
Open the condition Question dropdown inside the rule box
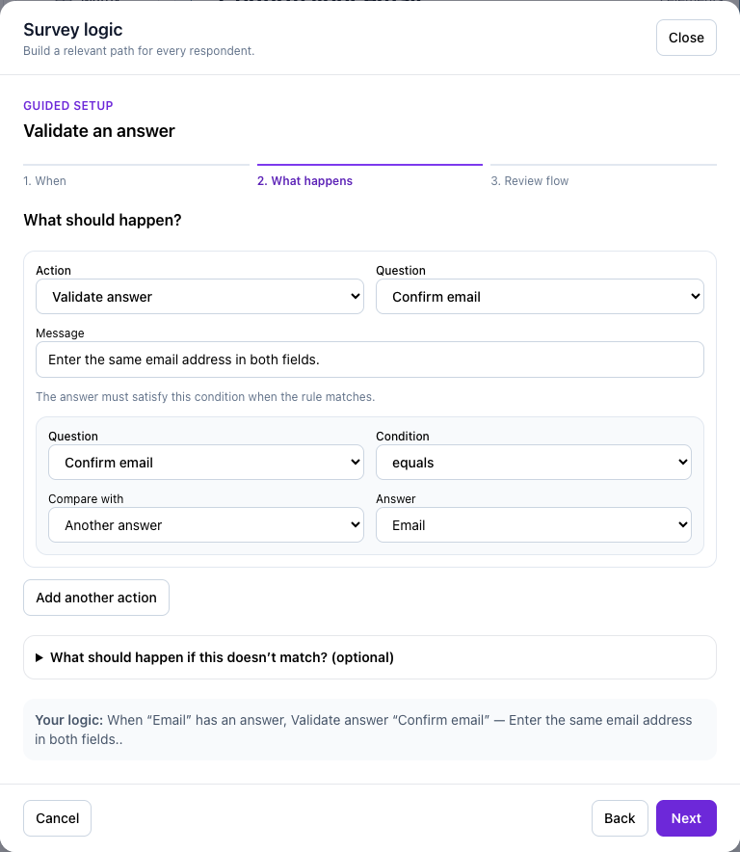pyautogui.click(x=206, y=462)
